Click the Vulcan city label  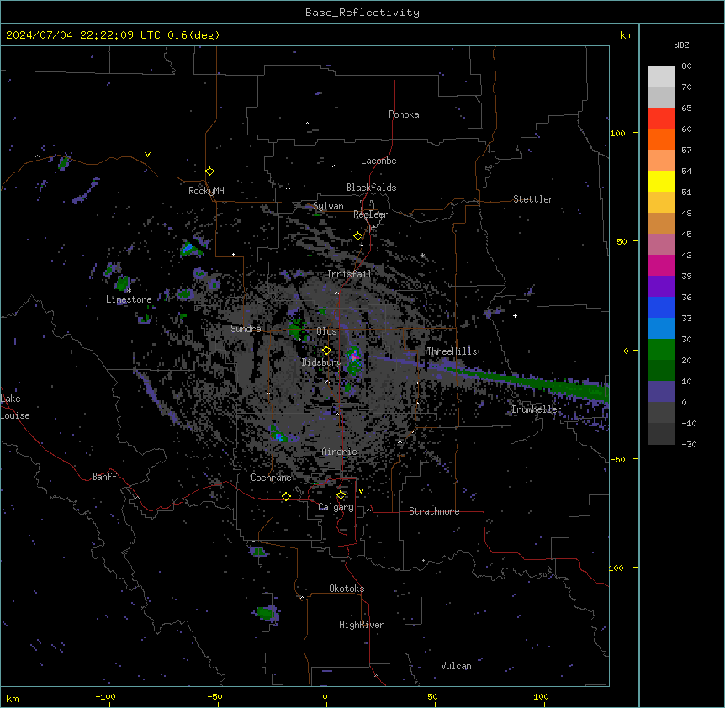pyautogui.click(x=456, y=666)
